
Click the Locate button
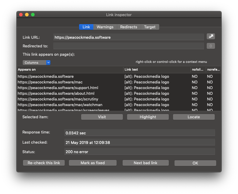194,117
